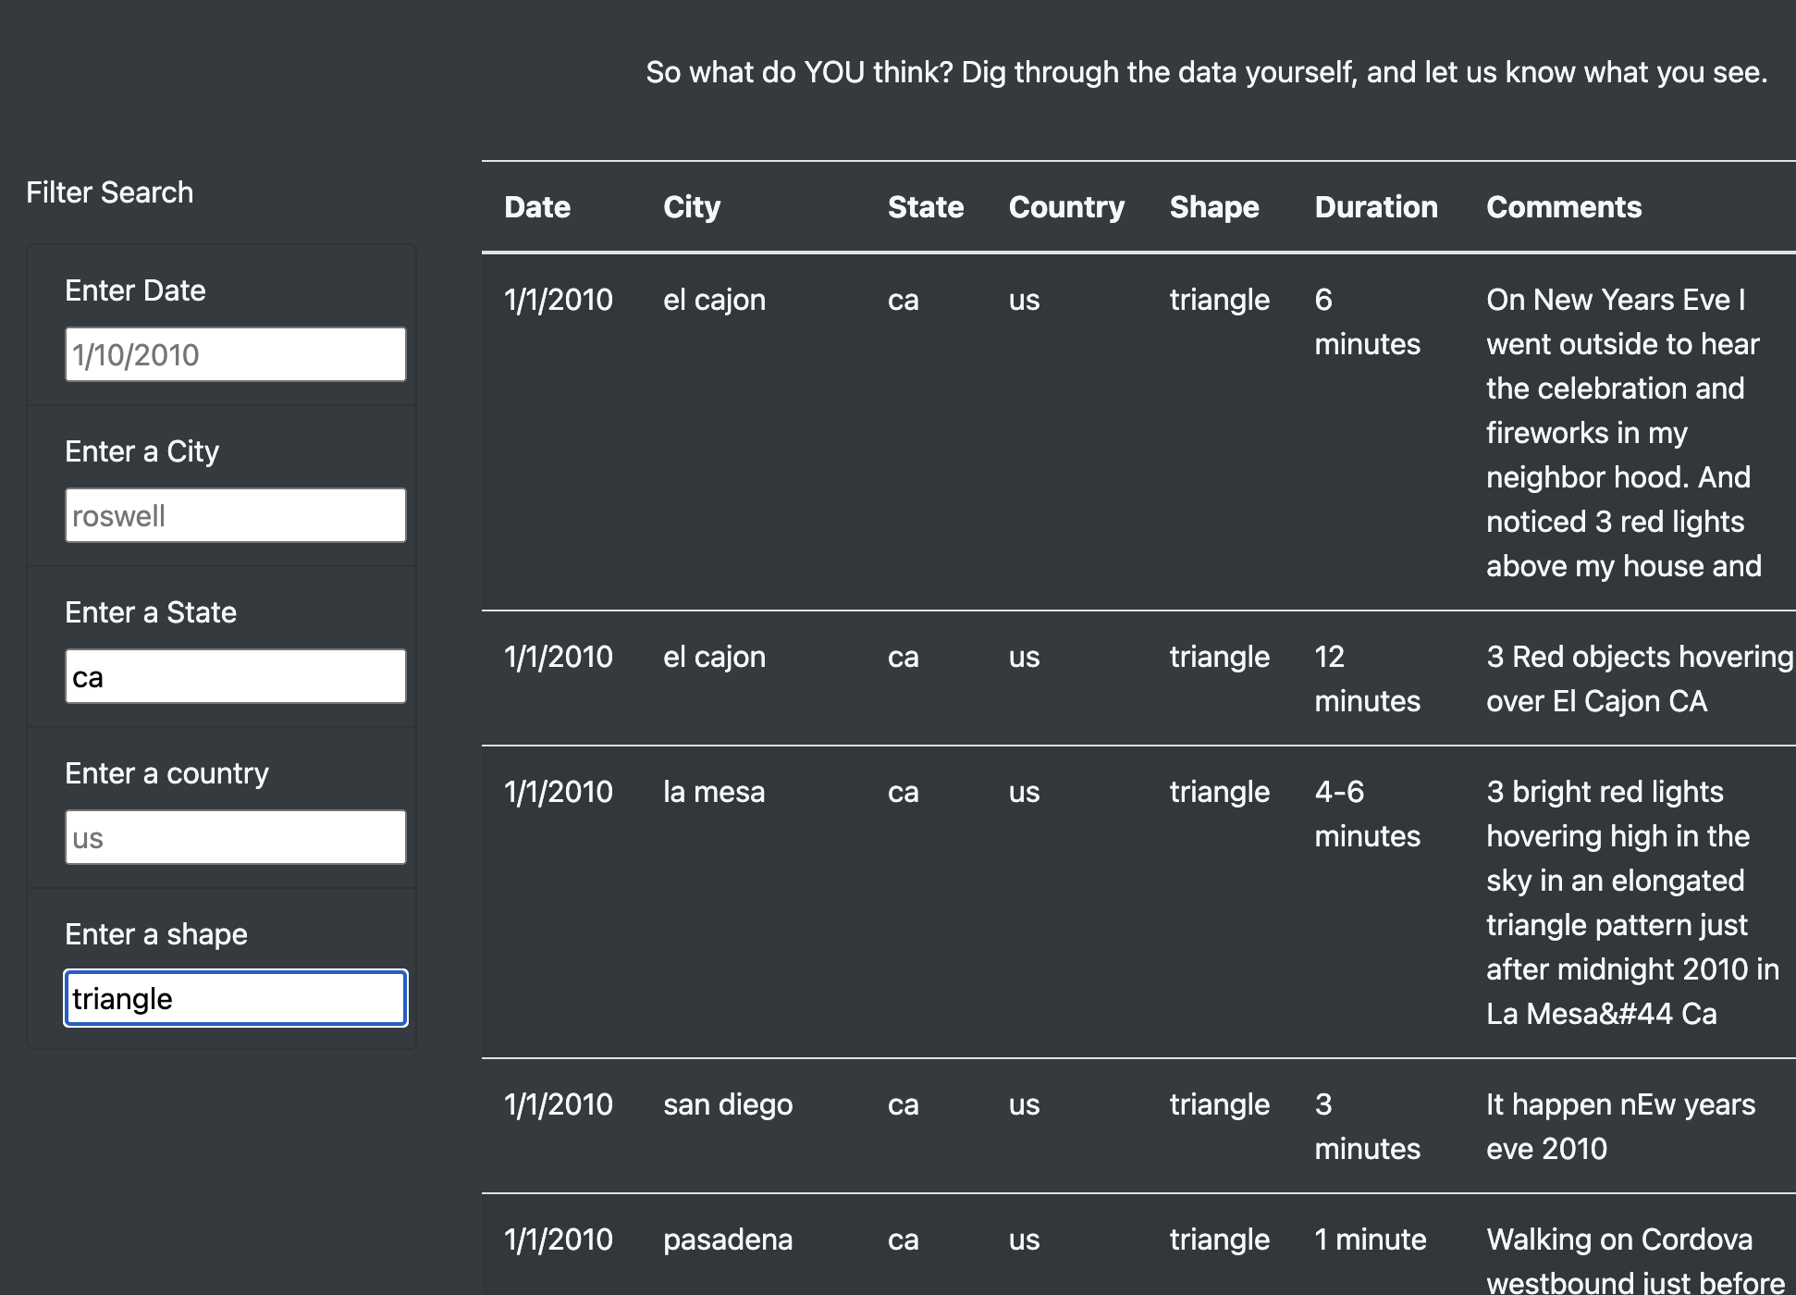1796x1295 pixels.
Task: Click the Enter a shape label
Action: click(156, 934)
